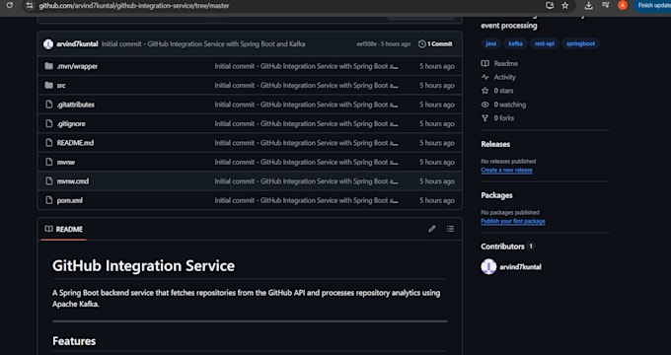Click '5 hours ago' in the .gitignore row

coord(437,124)
